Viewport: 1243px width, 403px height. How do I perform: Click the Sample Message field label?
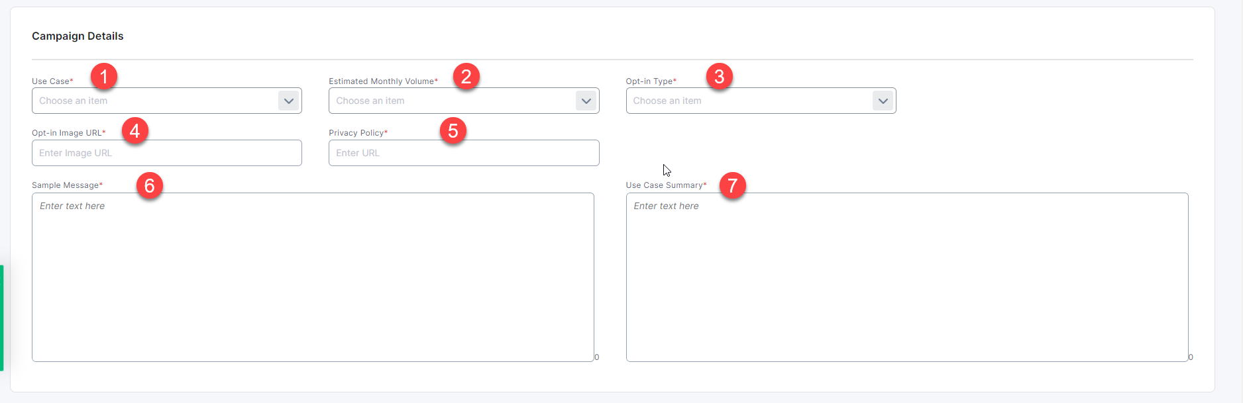[x=65, y=185]
